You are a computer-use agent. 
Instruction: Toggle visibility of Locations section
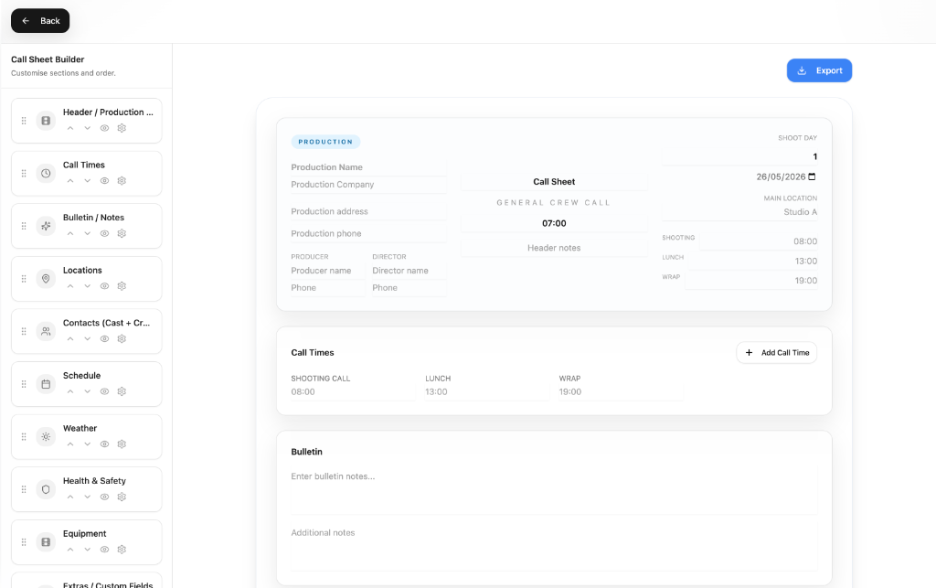[104, 286]
